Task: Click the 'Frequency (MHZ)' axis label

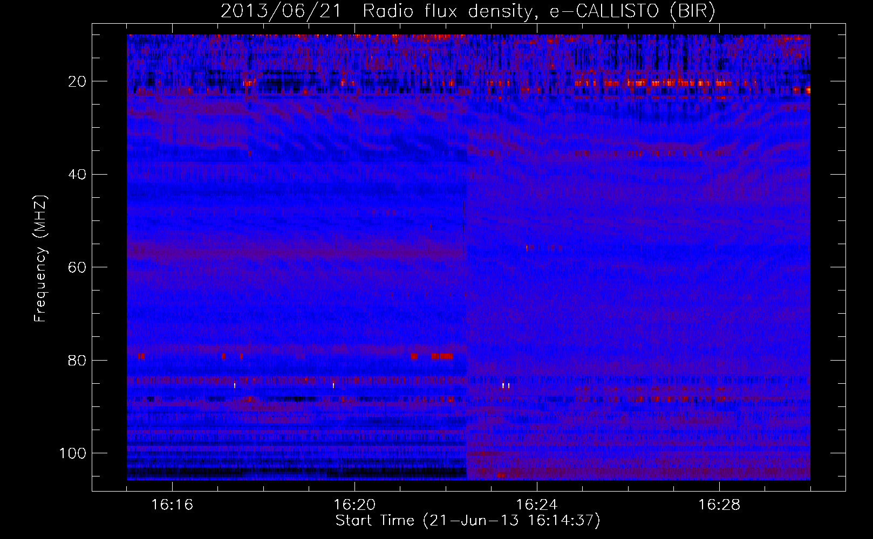Action: 40,259
